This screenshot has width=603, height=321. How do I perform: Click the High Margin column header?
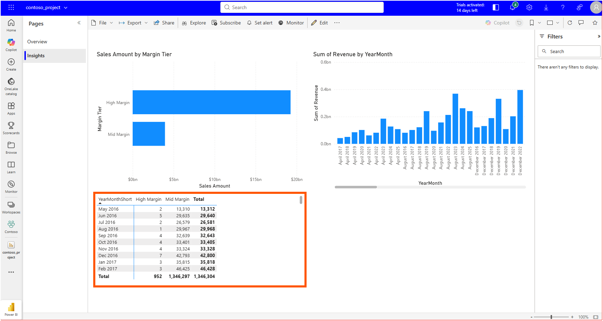(x=148, y=199)
